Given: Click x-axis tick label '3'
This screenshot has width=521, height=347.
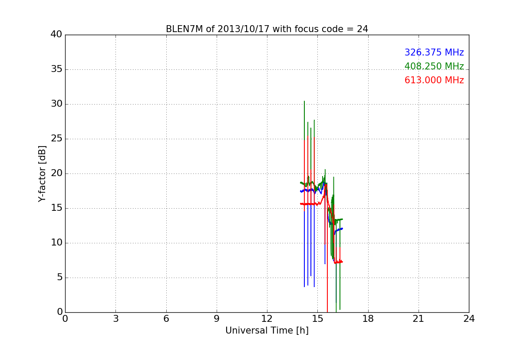Looking at the screenshot, I should (x=115, y=319).
